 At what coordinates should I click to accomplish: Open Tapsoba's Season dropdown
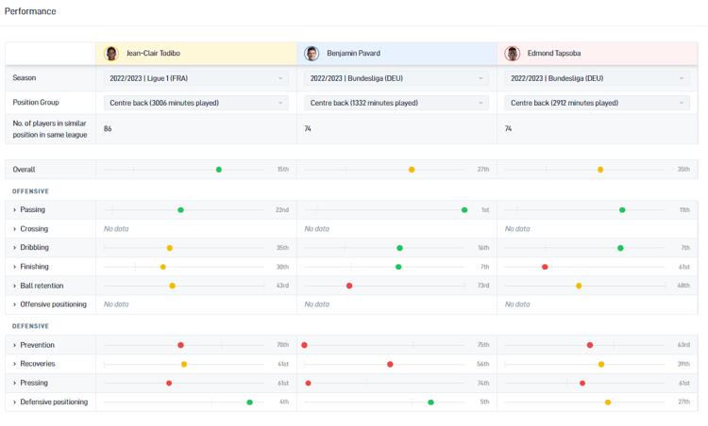point(597,78)
